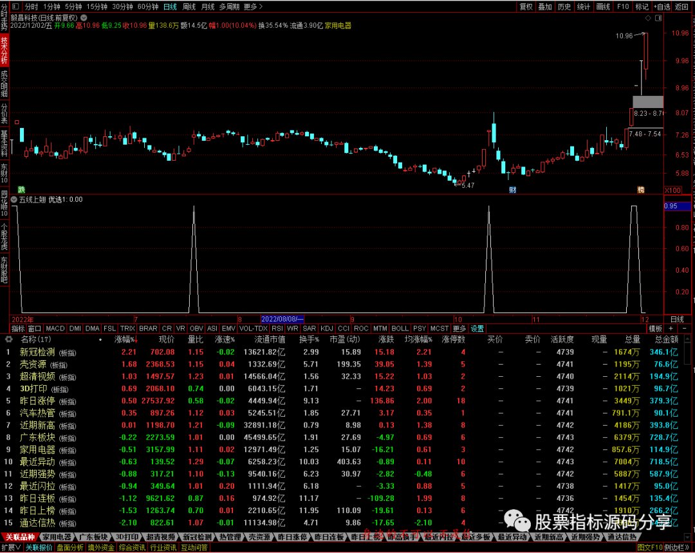Open 基本资料 in left sidebar

(4, 143)
